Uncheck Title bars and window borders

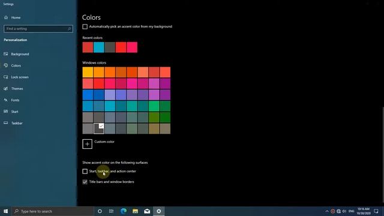click(x=85, y=182)
